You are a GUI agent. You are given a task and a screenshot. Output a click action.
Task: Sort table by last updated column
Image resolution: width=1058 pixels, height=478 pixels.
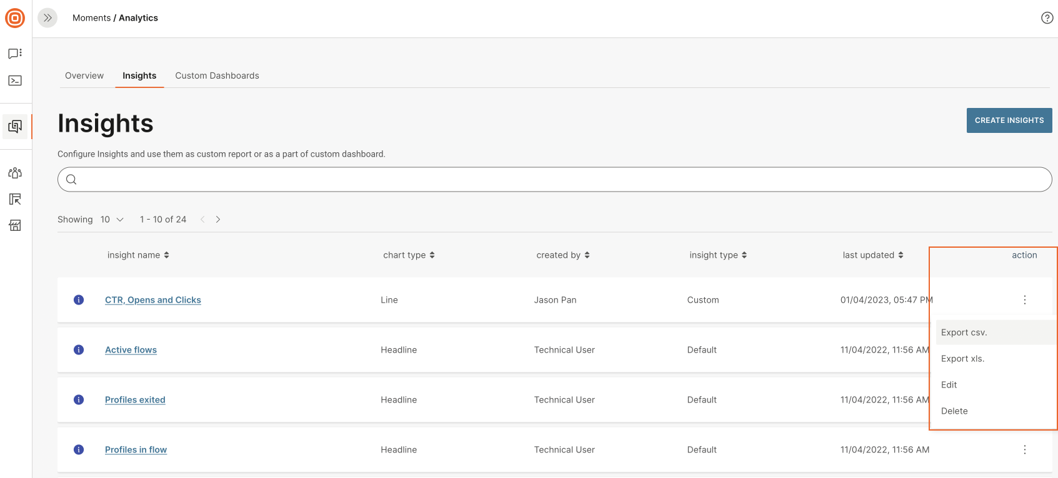coord(872,255)
